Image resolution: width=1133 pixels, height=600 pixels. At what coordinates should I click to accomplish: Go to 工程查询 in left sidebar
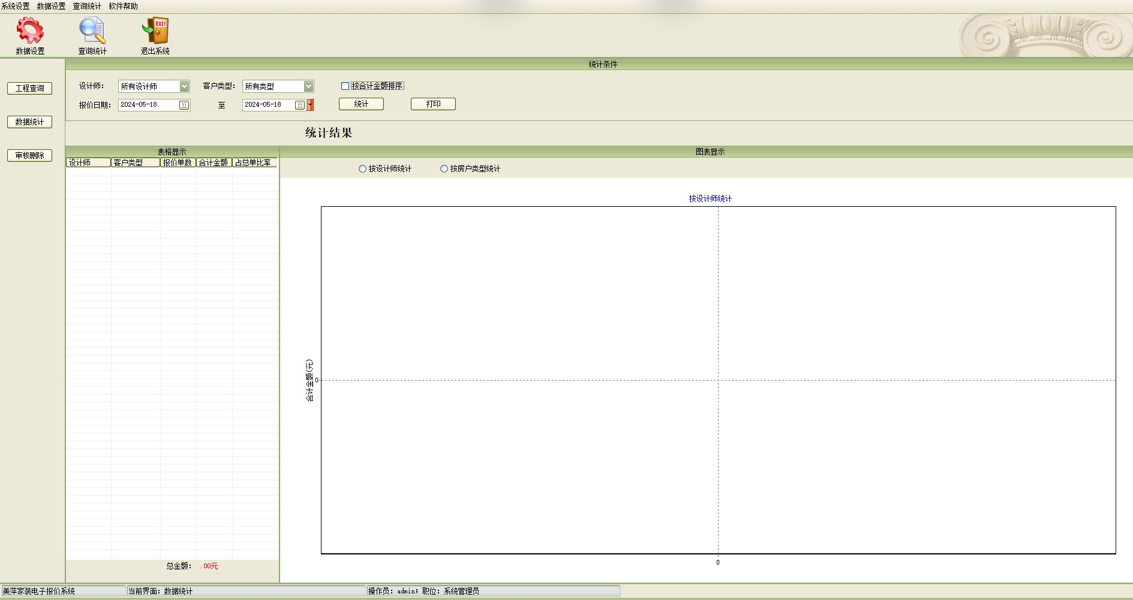29,88
